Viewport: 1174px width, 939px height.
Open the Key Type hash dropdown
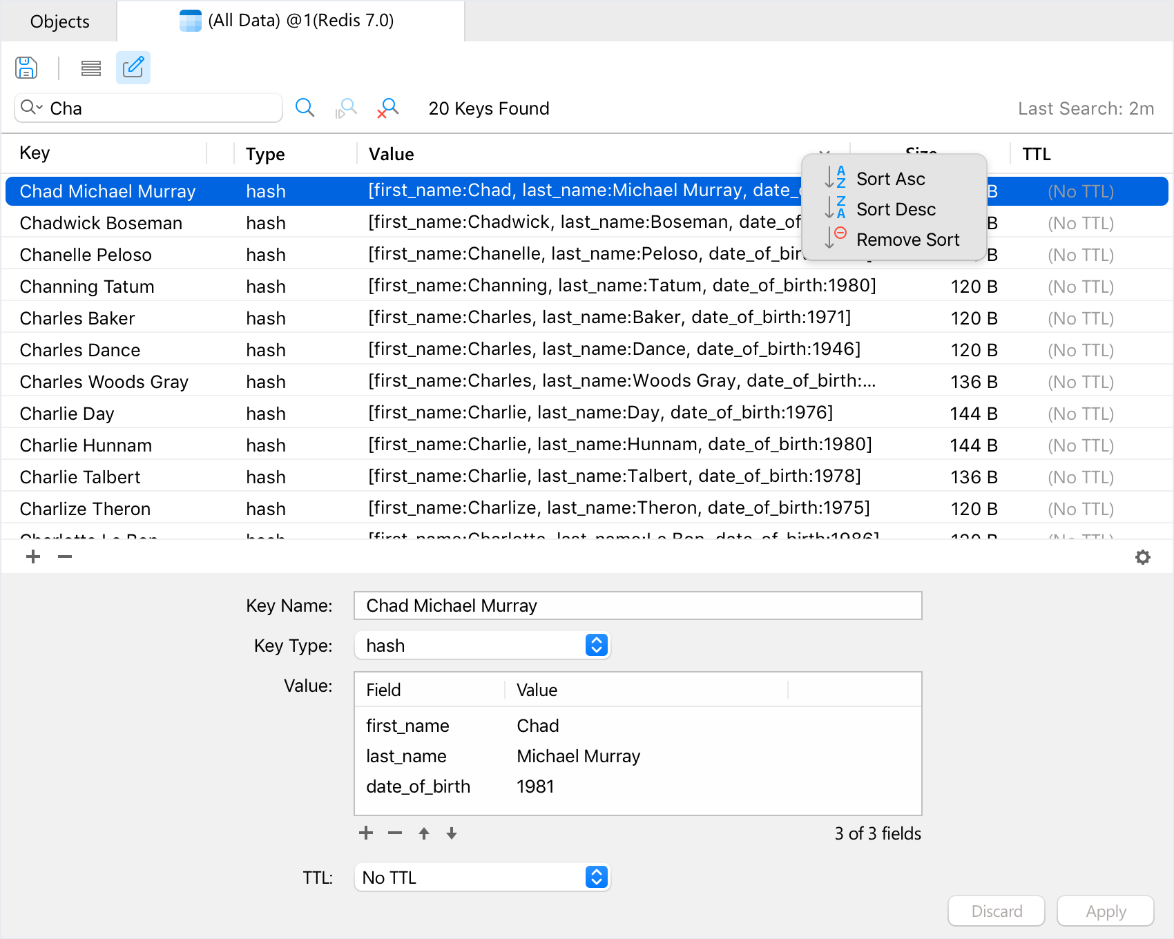click(x=482, y=646)
